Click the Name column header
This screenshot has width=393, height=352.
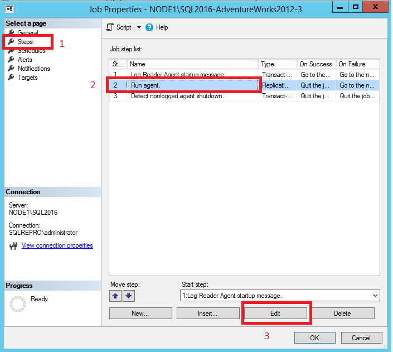coord(192,64)
